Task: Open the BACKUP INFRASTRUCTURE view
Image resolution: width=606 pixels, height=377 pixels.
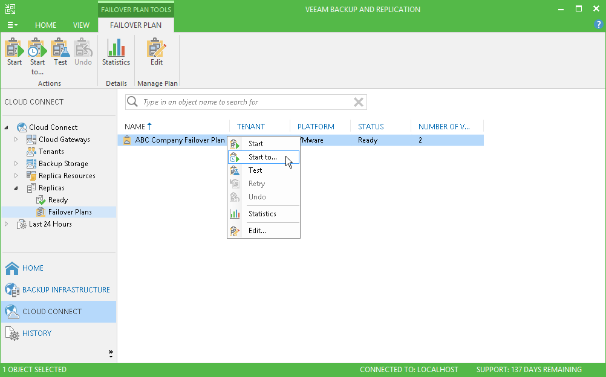Action: (58, 290)
